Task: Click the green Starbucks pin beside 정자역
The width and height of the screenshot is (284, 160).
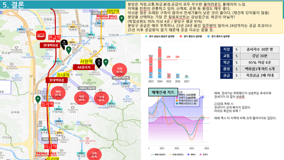Action: [x=38, y=99]
